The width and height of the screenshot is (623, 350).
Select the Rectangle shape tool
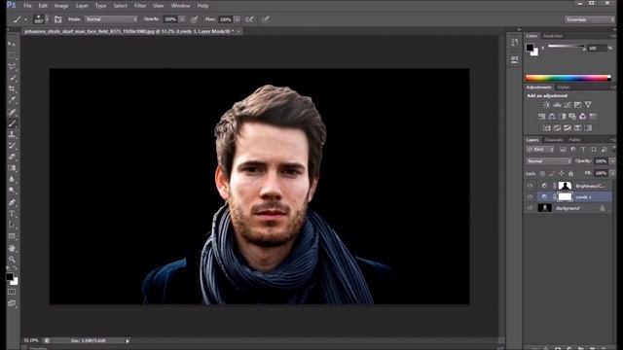12,236
